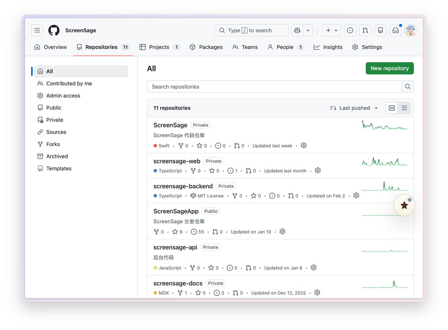Open settings gear for ScreenSage repo

point(304,145)
